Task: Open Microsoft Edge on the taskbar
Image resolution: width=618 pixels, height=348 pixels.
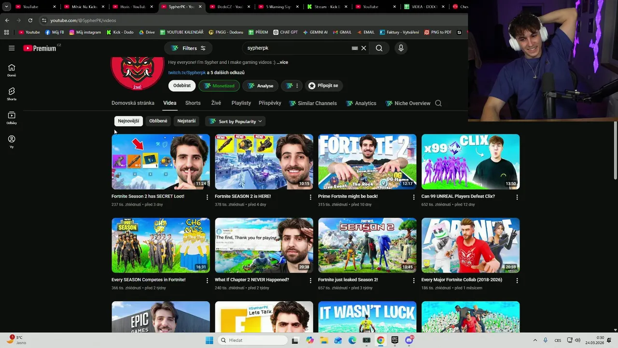Action: (x=352, y=340)
